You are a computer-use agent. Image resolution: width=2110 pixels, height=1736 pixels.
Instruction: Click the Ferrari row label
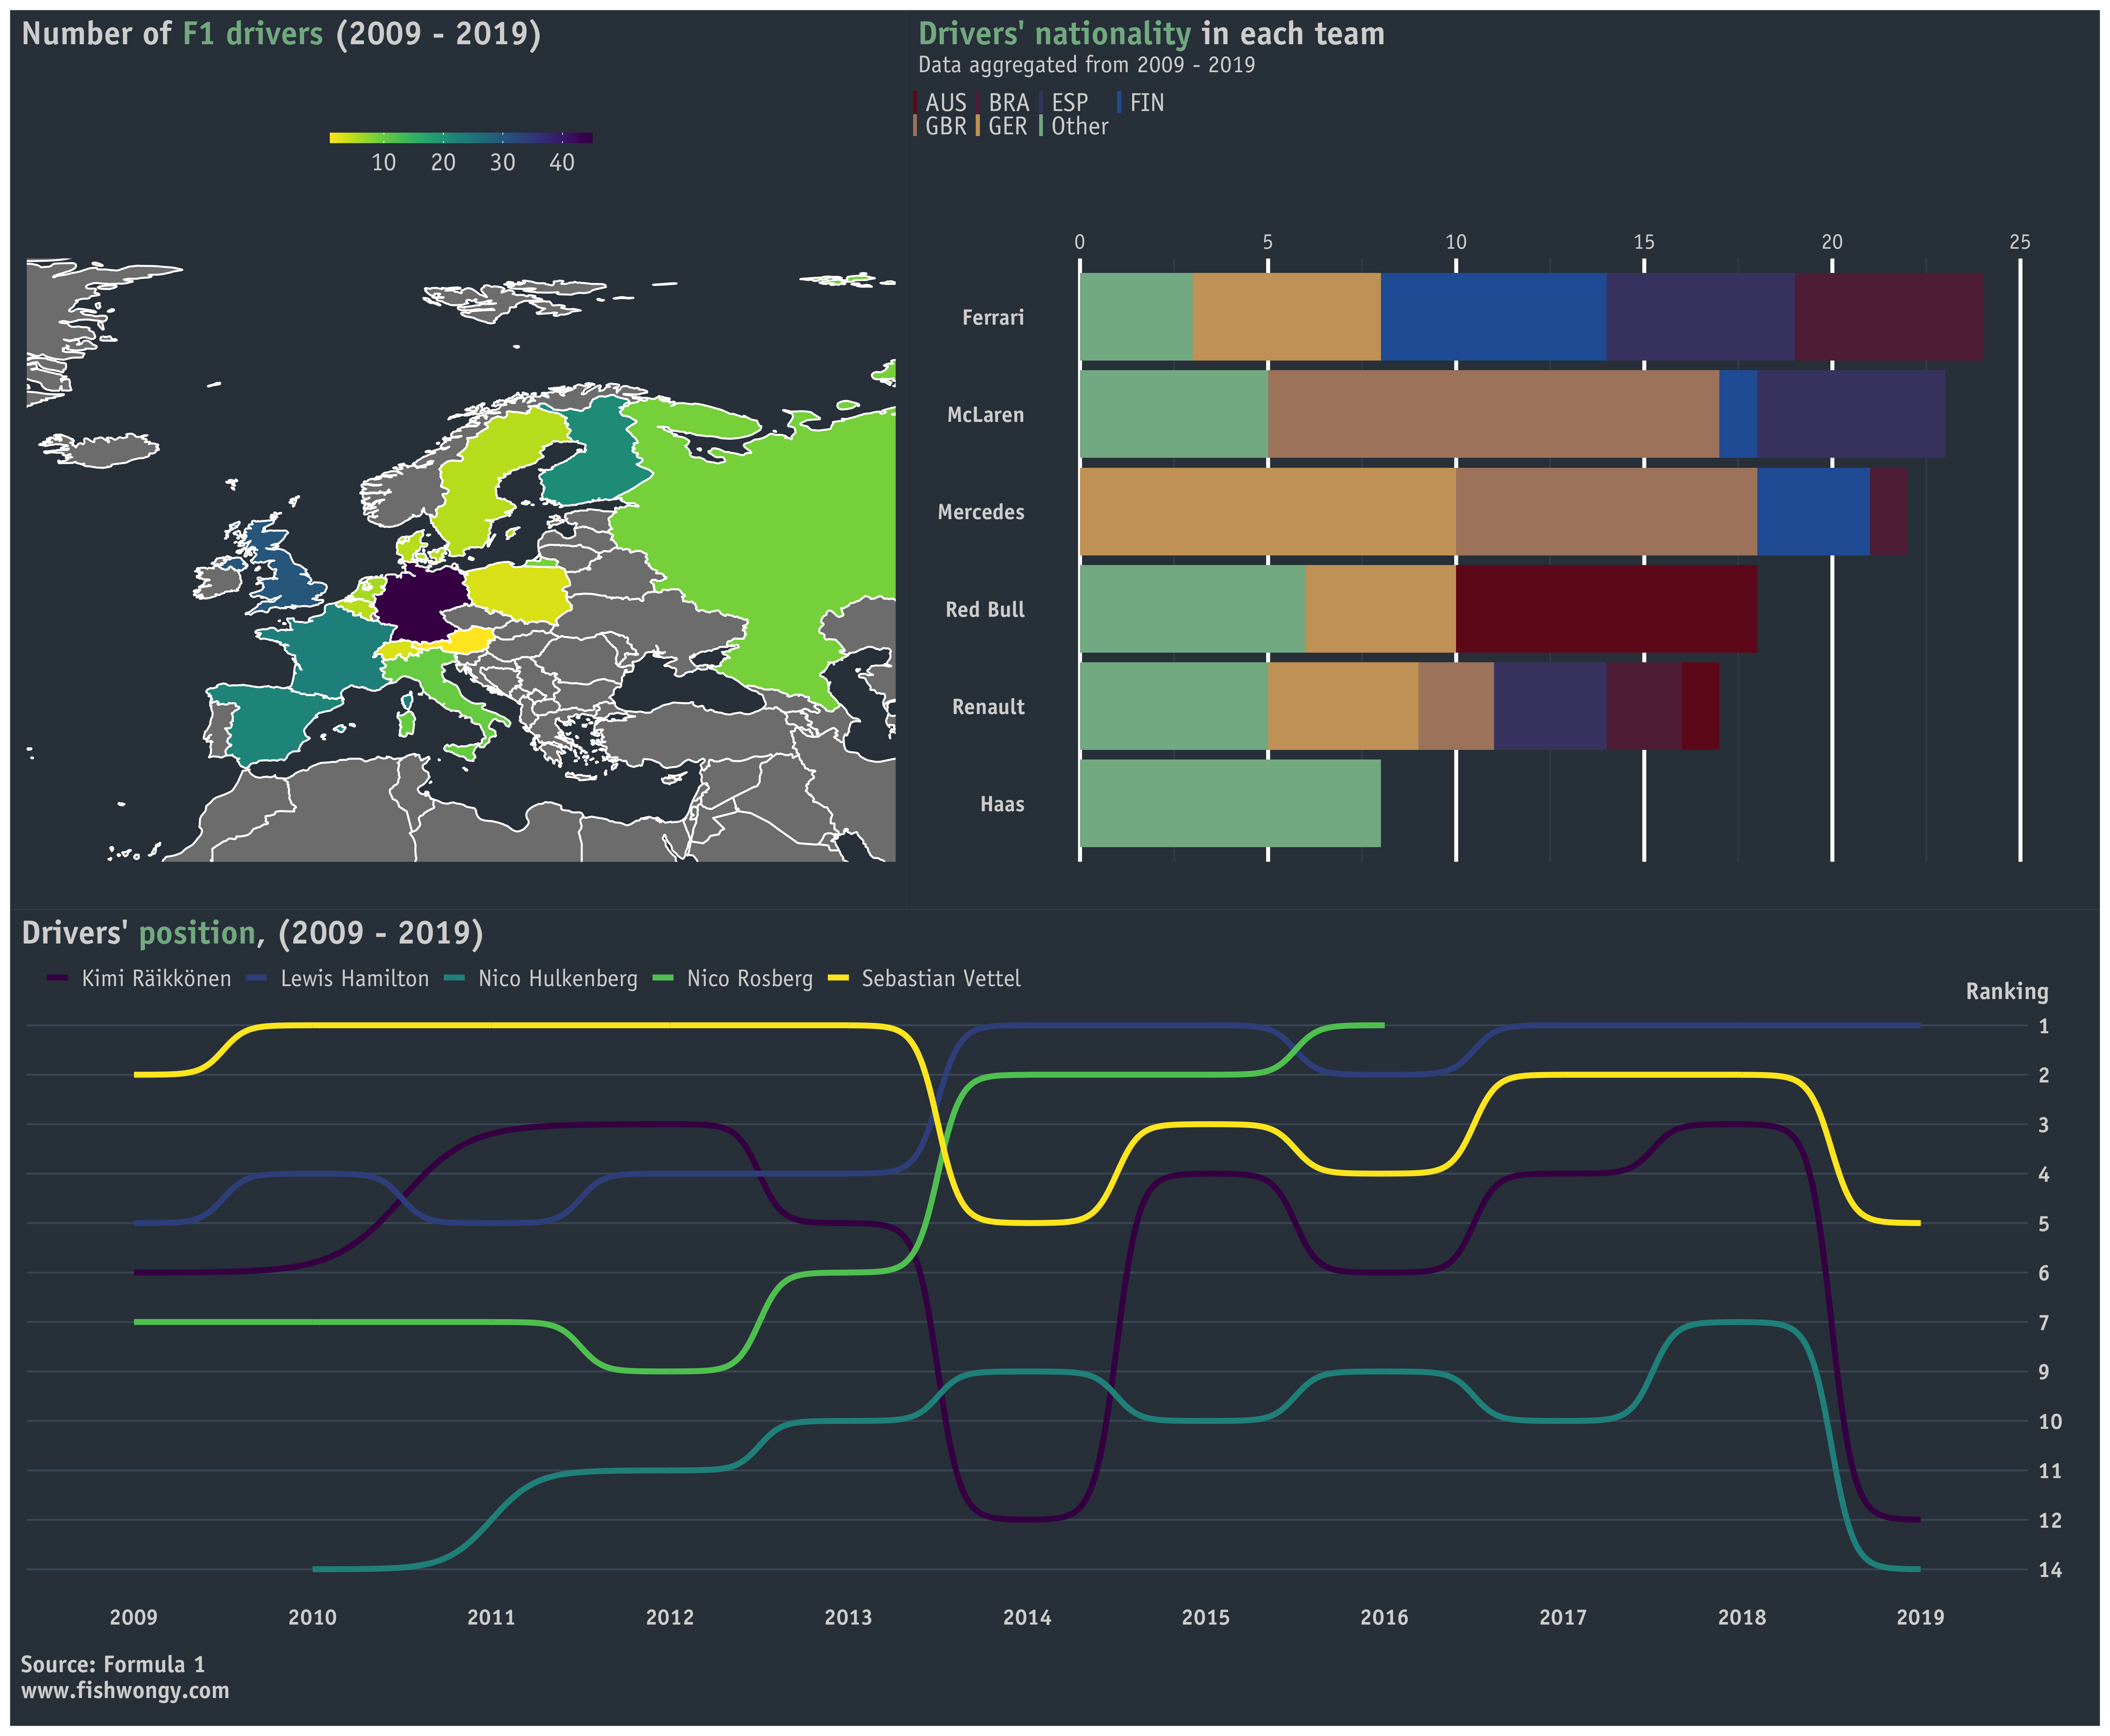(x=992, y=318)
